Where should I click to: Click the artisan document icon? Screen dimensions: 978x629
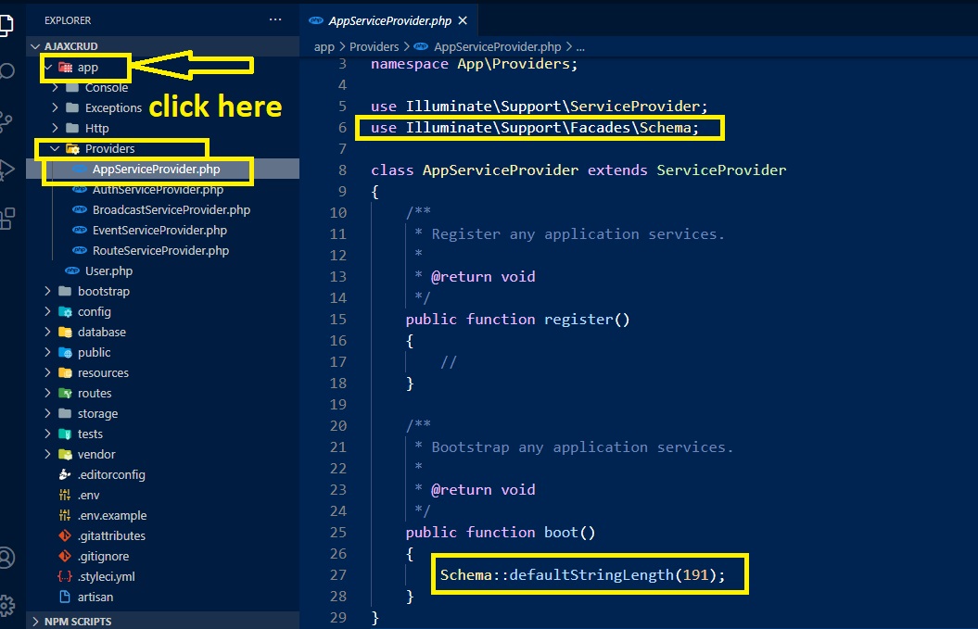pos(64,597)
